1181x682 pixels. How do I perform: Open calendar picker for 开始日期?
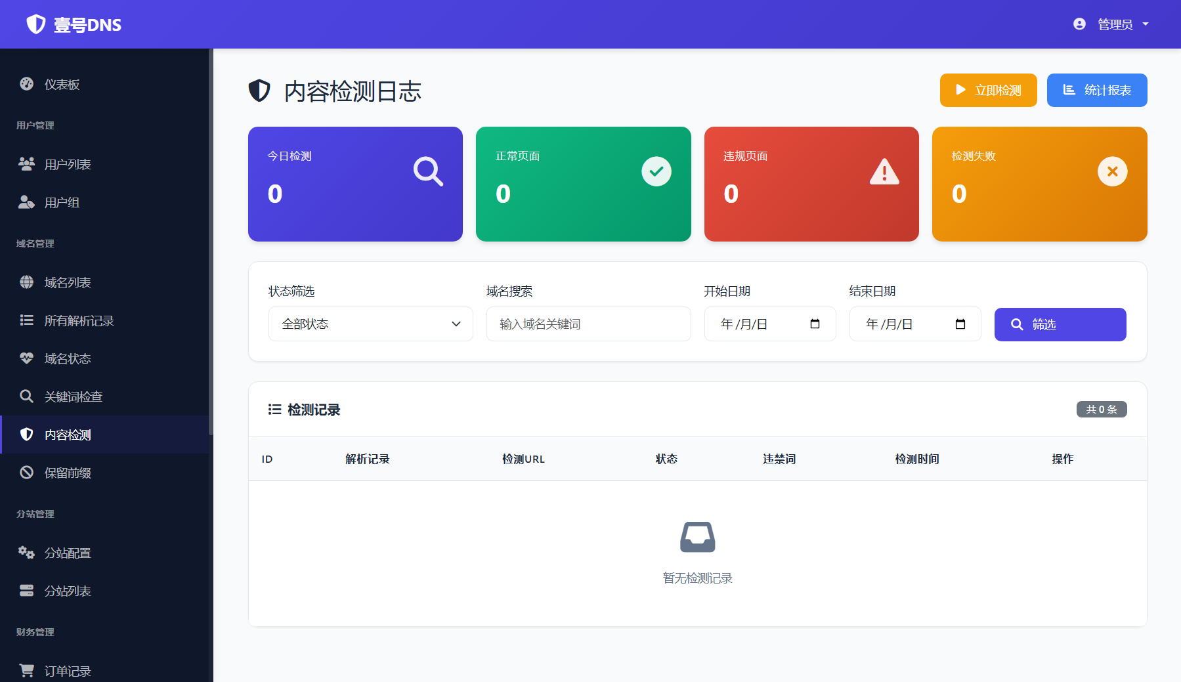[815, 324]
